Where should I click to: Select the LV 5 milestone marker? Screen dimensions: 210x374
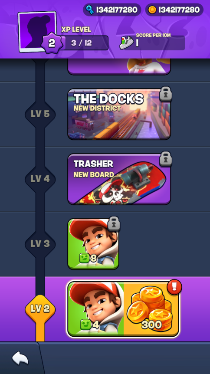(40, 114)
